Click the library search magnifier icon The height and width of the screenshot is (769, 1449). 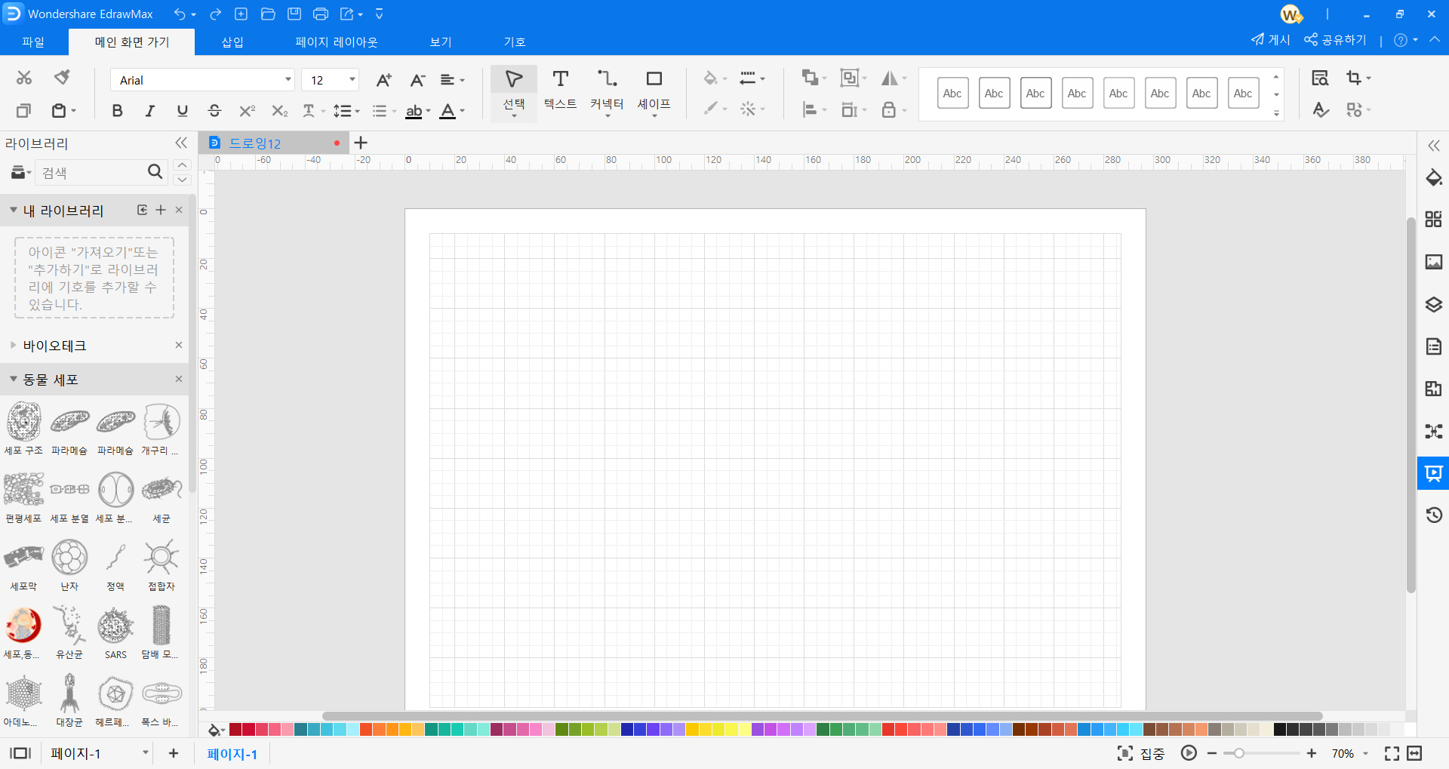(155, 172)
